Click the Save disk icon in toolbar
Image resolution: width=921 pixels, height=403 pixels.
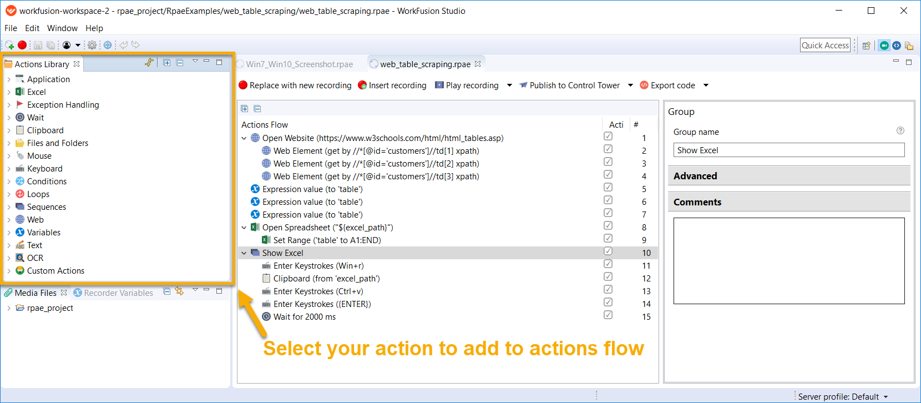pos(38,45)
